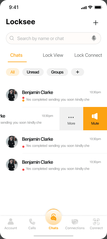This screenshot has width=107, height=239.
Task: Click the Search by name or chat field
Action: [x=53, y=38]
